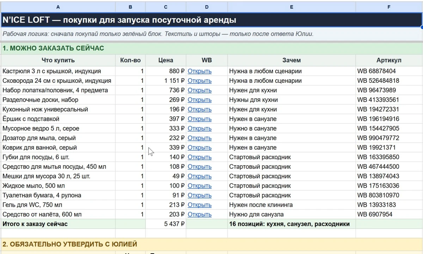
Task: Select article cell WB 6907954
Action: pyautogui.click(x=389, y=214)
